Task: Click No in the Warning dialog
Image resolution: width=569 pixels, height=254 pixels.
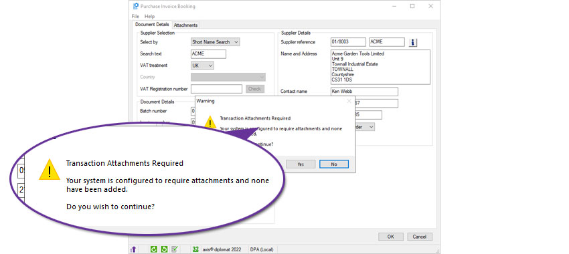Action: point(334,164)
